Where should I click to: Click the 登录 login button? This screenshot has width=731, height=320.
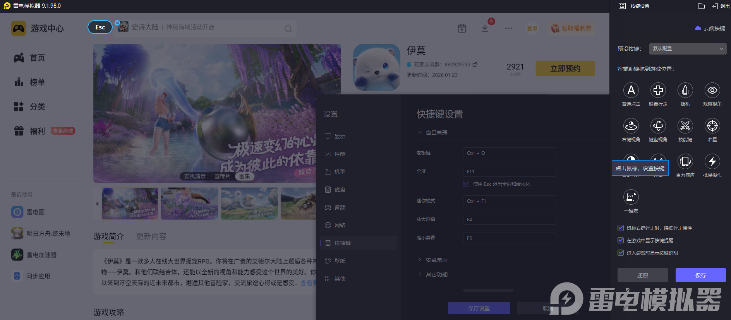(532, 28)
